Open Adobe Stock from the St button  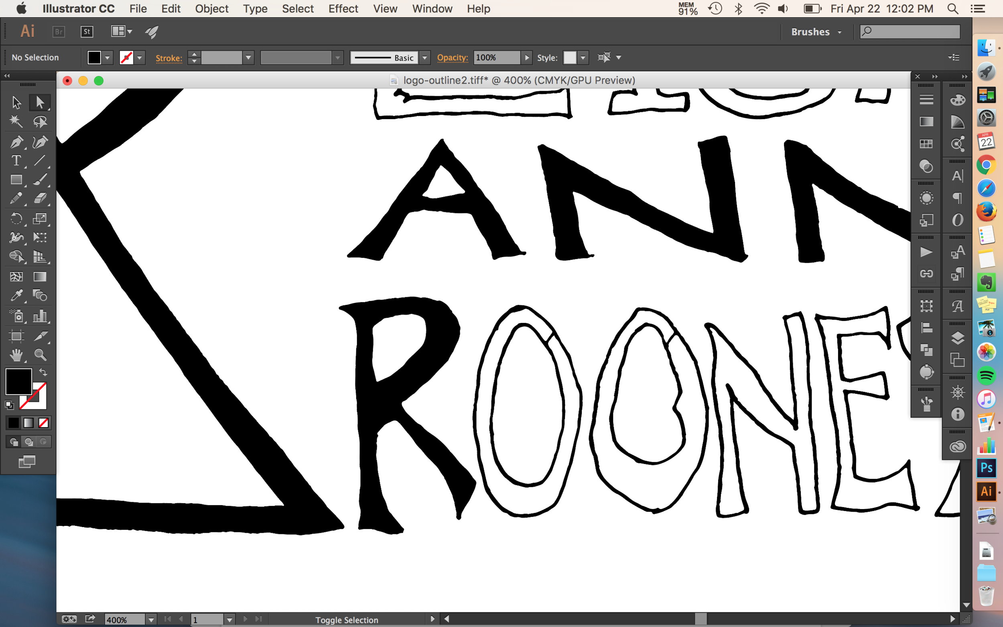(x=87, y=32)
